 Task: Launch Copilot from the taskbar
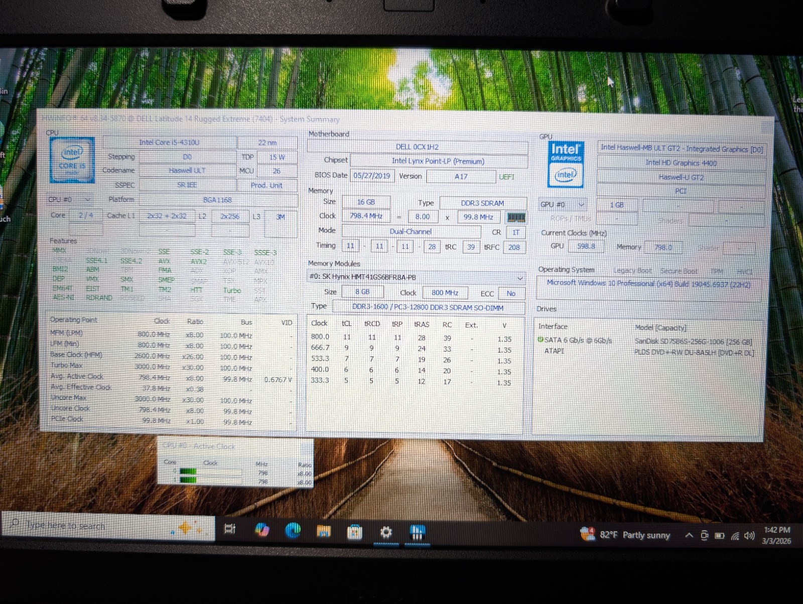click(261, 529)
